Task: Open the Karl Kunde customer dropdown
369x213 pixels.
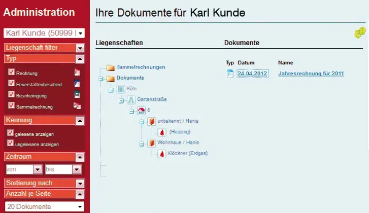Action: click(x=80, y=33)
